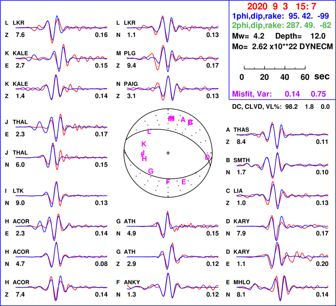Click the 'LTK' station label

(x=18, y=191)
